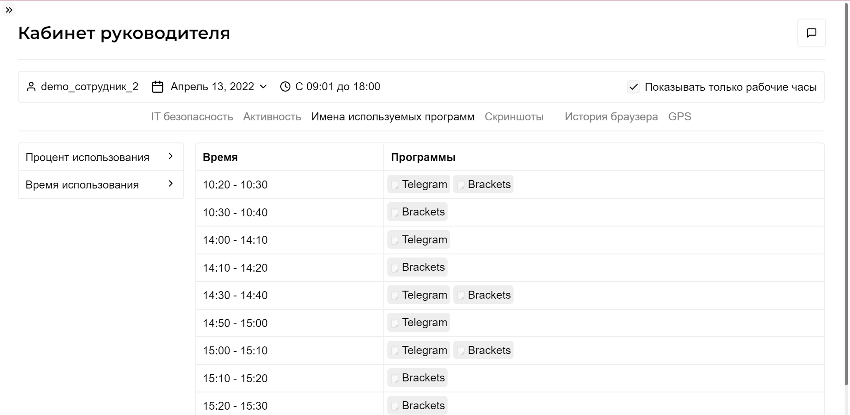The image size is (850, 415).
Task: Click the user icon beside demo_сотрудник_2
Action: 31,87
